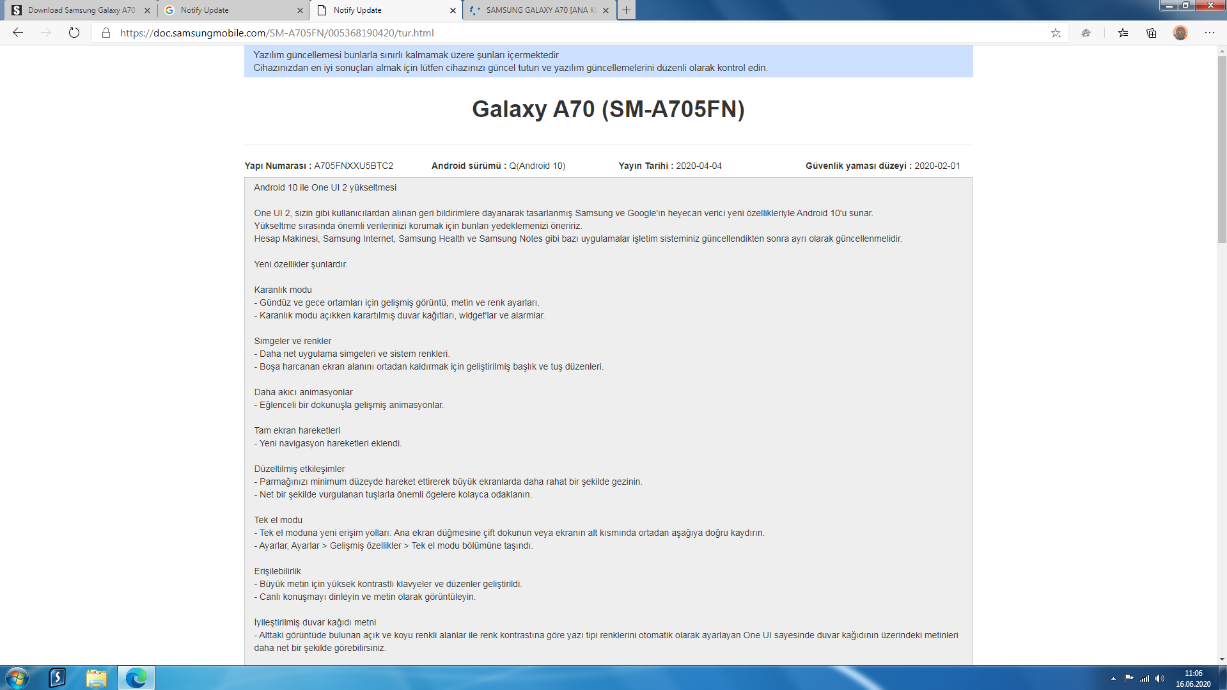Open the S app on taskbar
Viewport: 1227px width, 690px height.
[x=58, y=678]
